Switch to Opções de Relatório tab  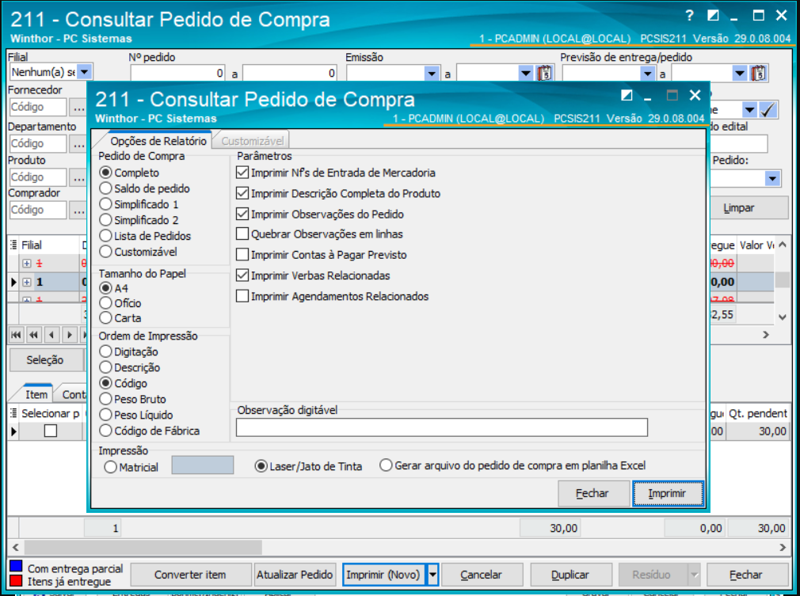[158, 141]
